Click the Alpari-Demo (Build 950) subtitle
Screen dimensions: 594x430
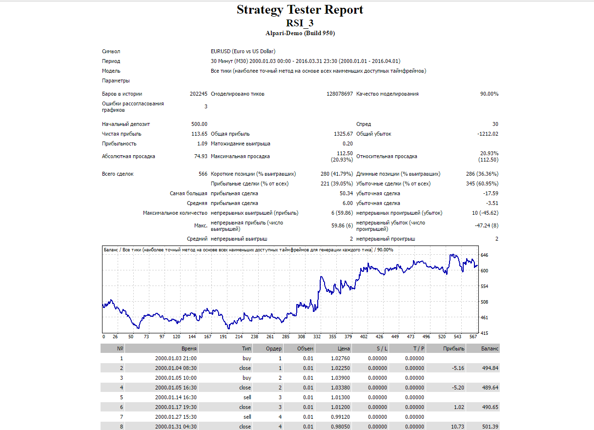pos(300,33)
